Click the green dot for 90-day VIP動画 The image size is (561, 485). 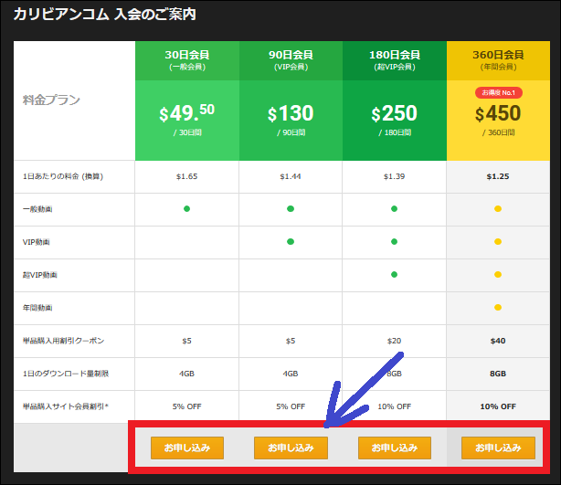[291, 241]
